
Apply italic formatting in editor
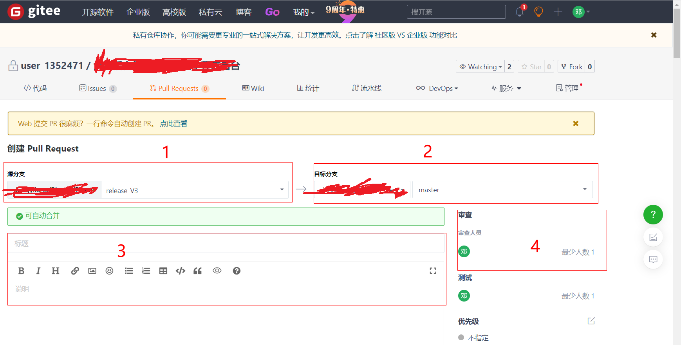(x=38, y=271)
